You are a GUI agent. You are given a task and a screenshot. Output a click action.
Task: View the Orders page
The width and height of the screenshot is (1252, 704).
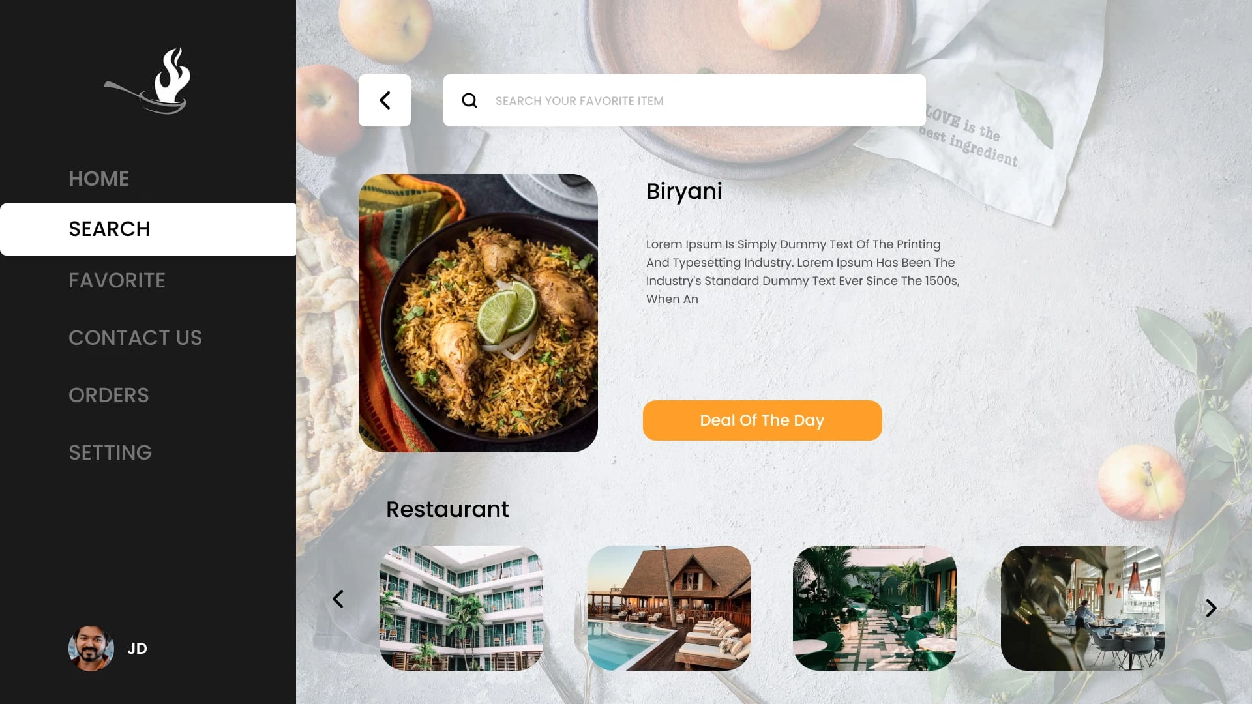pos(109,395)
